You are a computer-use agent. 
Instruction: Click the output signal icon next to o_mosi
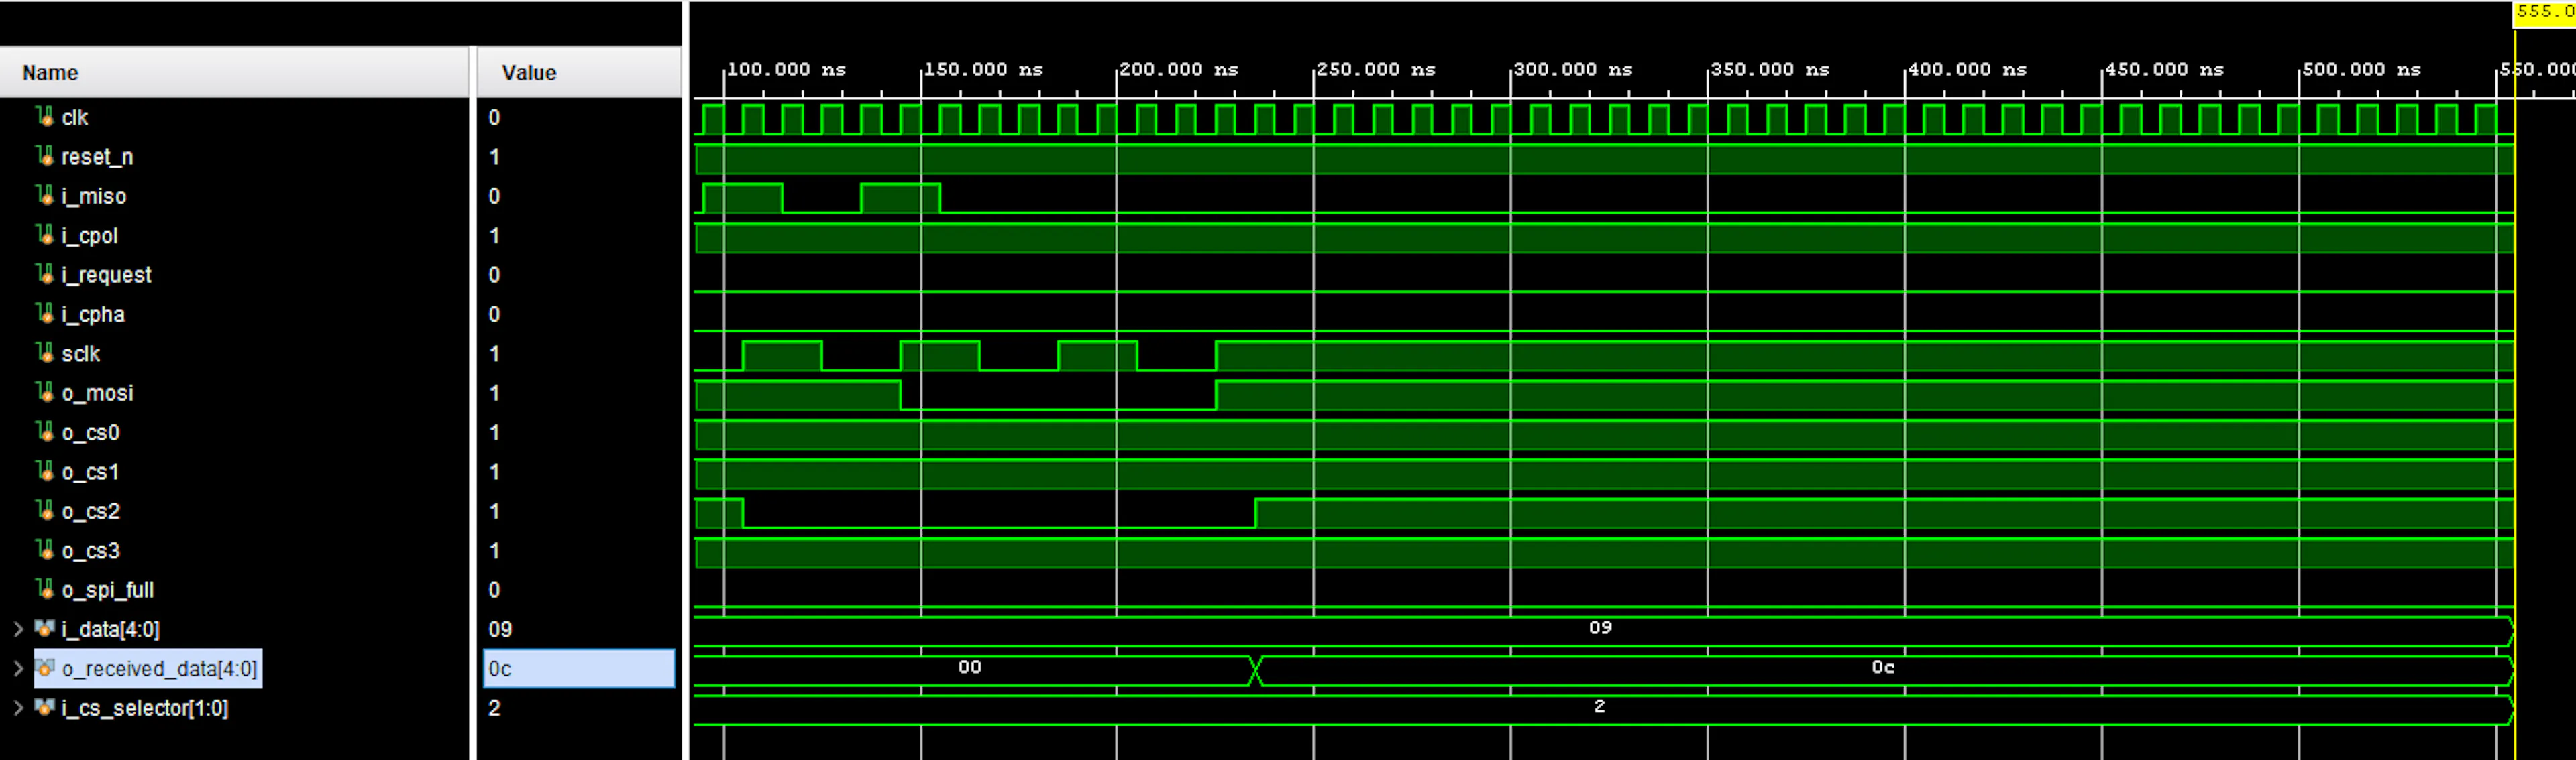47,393
